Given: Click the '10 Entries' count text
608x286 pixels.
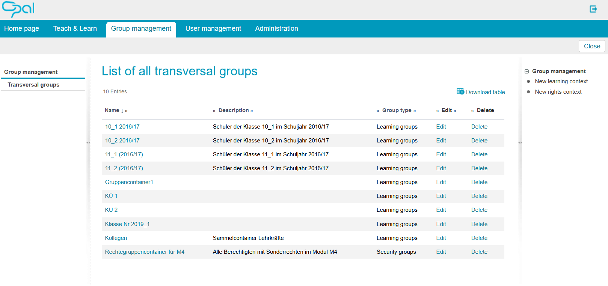Looking at the screenshot, I should pos(115,91).
